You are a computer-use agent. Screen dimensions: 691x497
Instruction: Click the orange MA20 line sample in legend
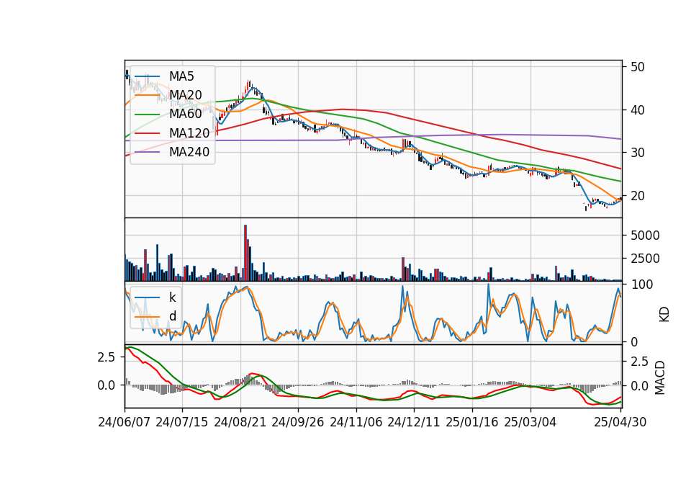tap(147, 95)
